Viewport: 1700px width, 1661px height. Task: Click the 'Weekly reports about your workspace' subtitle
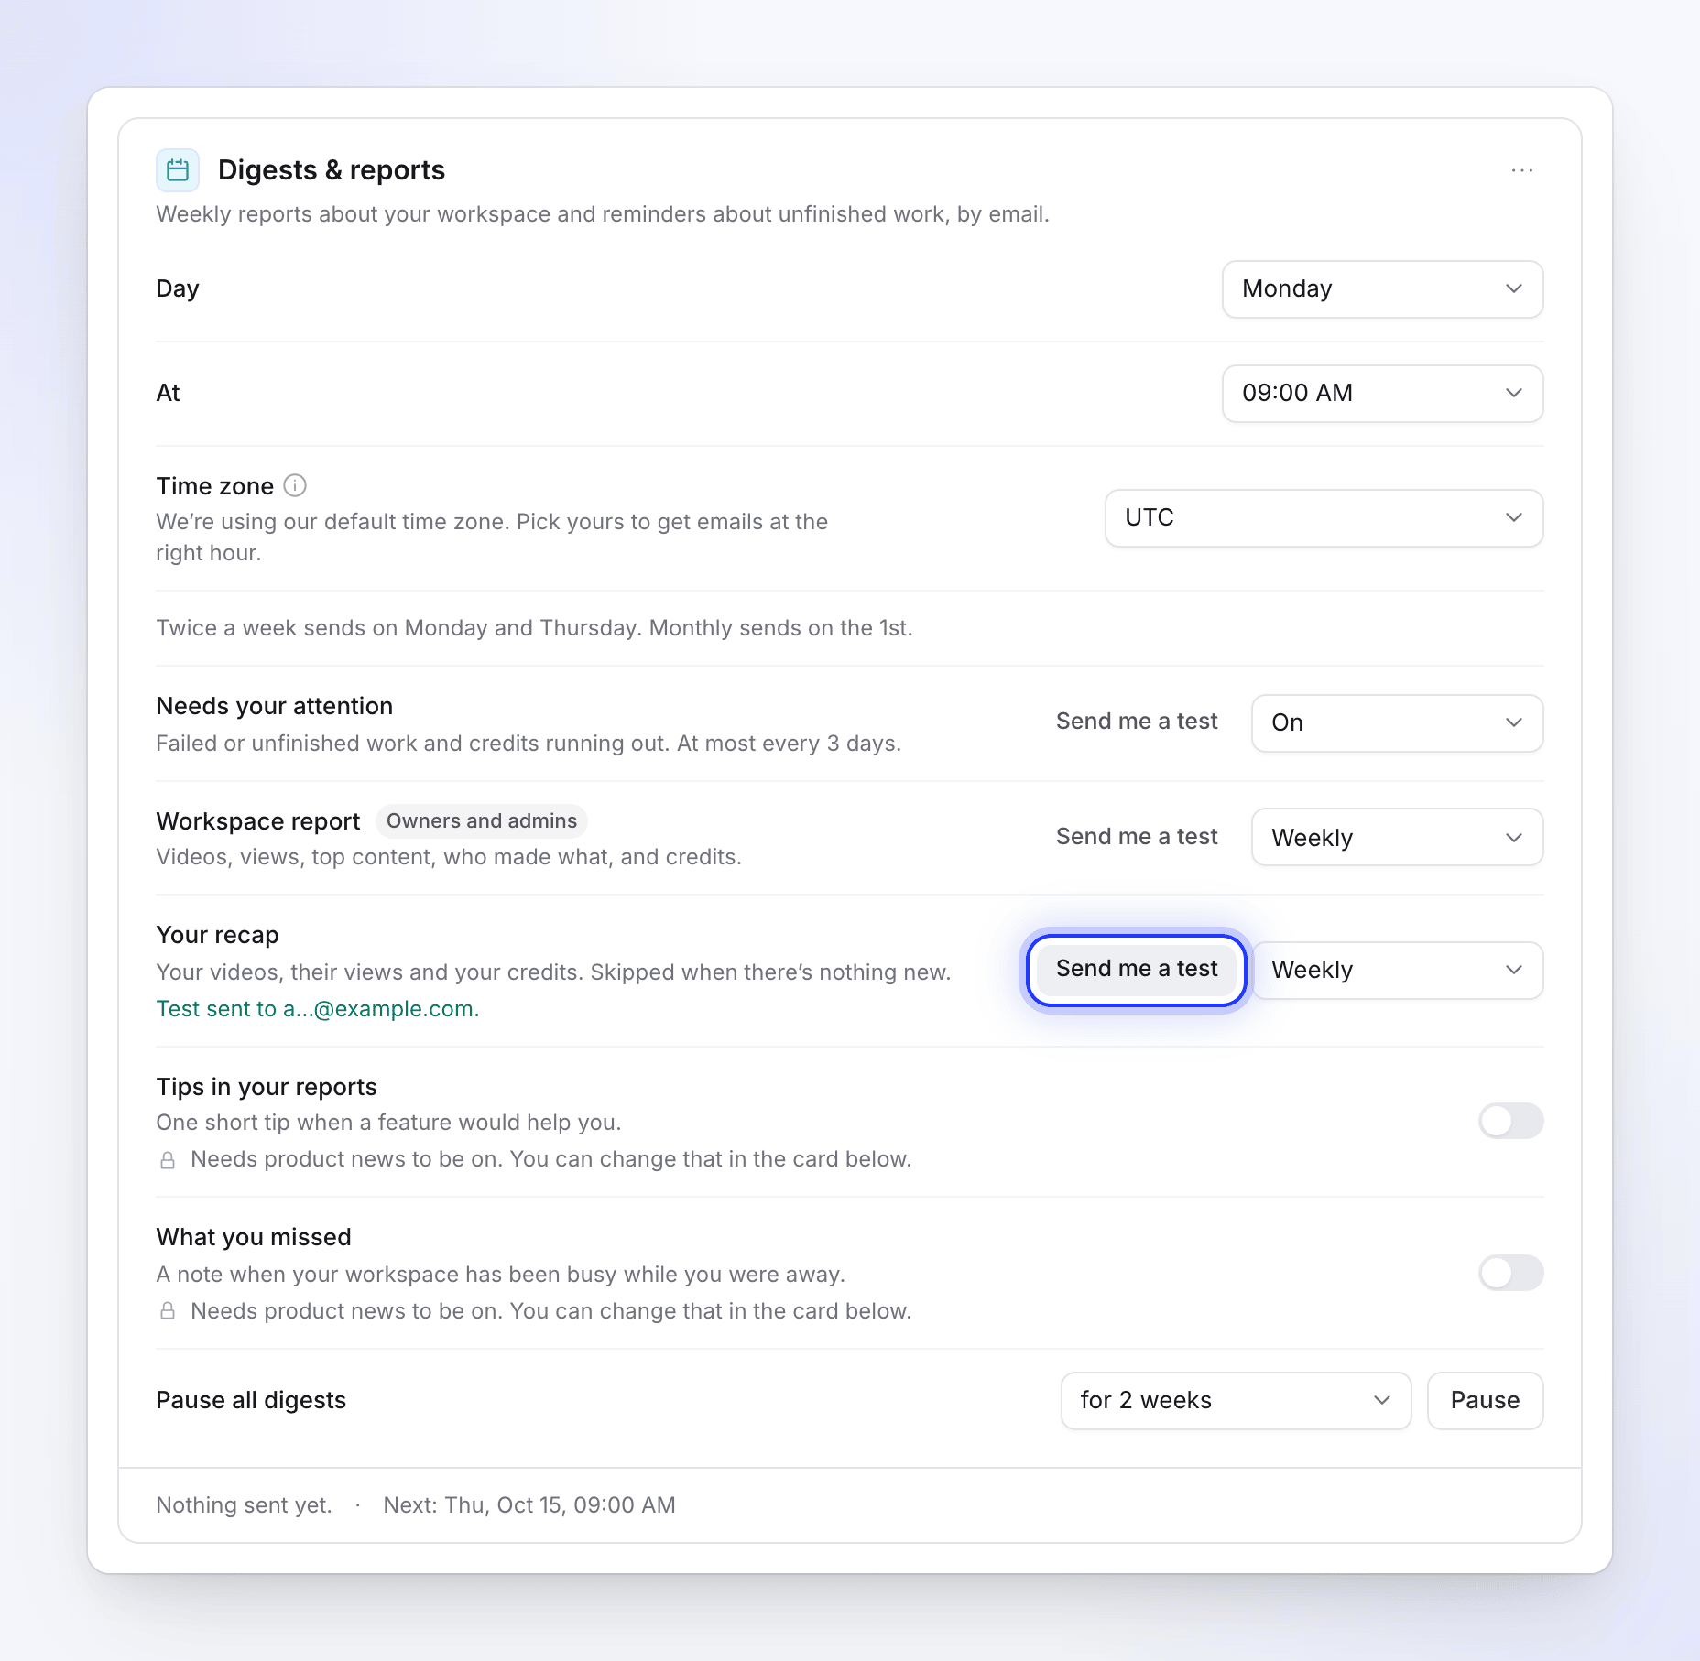pyautogui.click(x=603, y=214)
